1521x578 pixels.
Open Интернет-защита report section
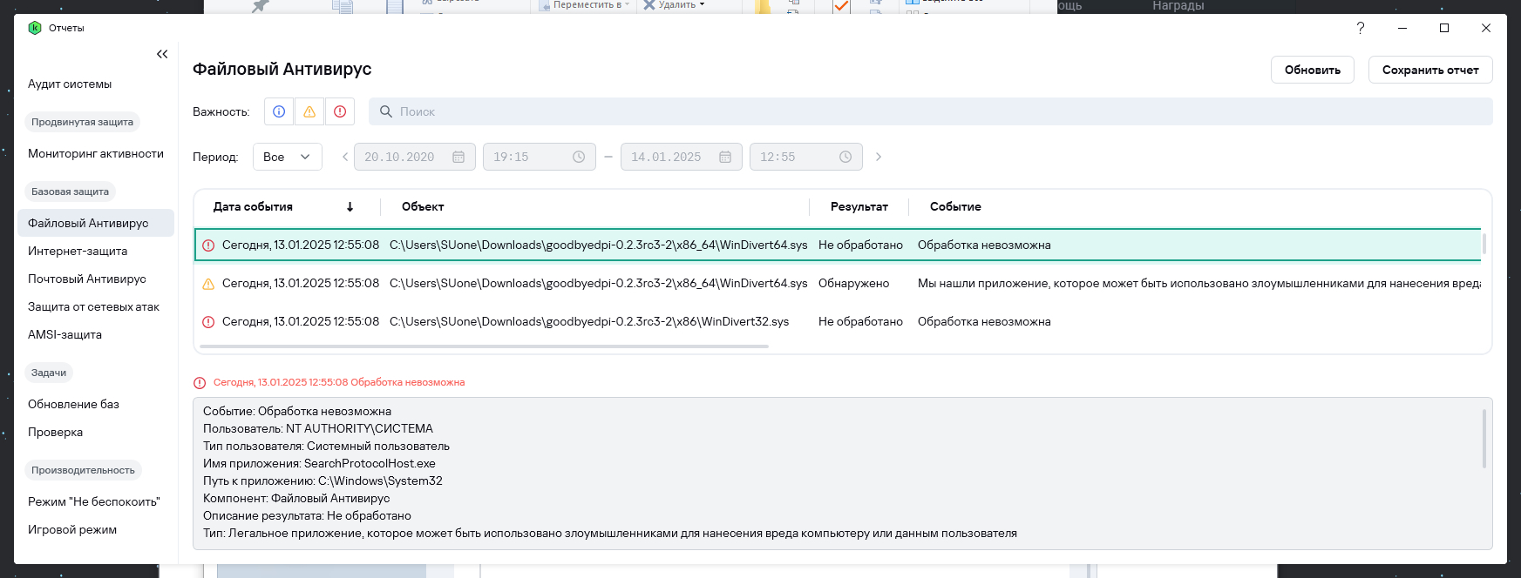pyautogui.click(x=78, y=251)
